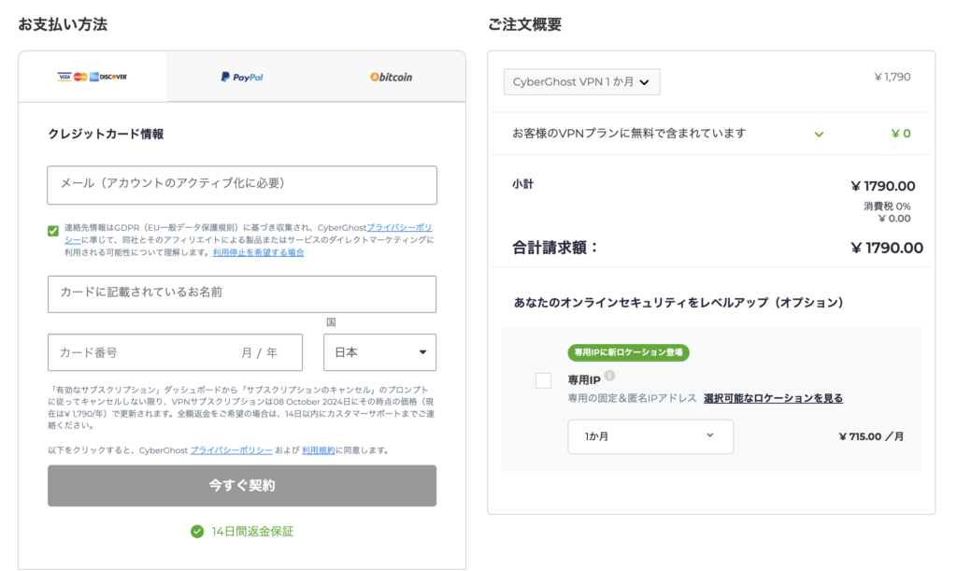
Task: Click the 月 / 年 expiry date field
Action: coord(260,352)
